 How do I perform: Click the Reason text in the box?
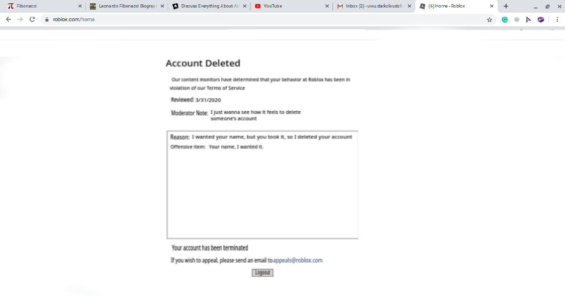[261, 137]
